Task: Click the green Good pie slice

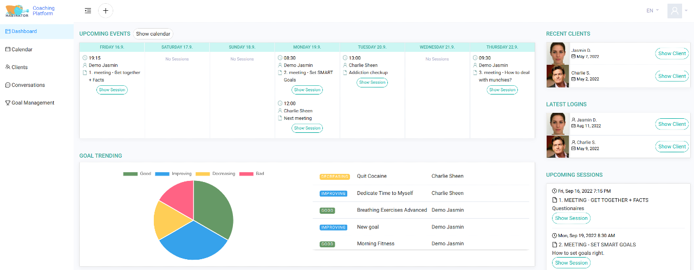Action: tap(213, 208)
